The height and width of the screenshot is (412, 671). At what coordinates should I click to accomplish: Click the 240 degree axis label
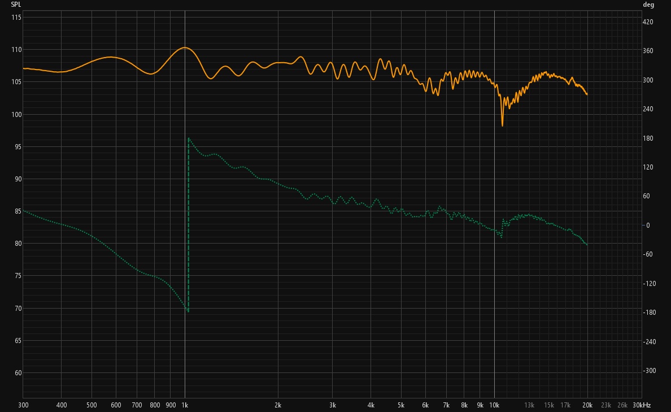coord(648,109)
